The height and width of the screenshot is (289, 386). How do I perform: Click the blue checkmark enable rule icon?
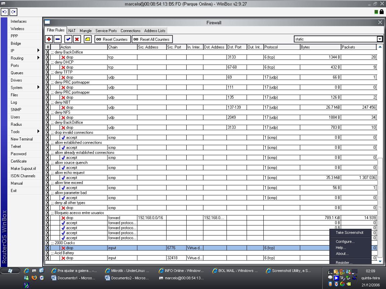point(68,39)
